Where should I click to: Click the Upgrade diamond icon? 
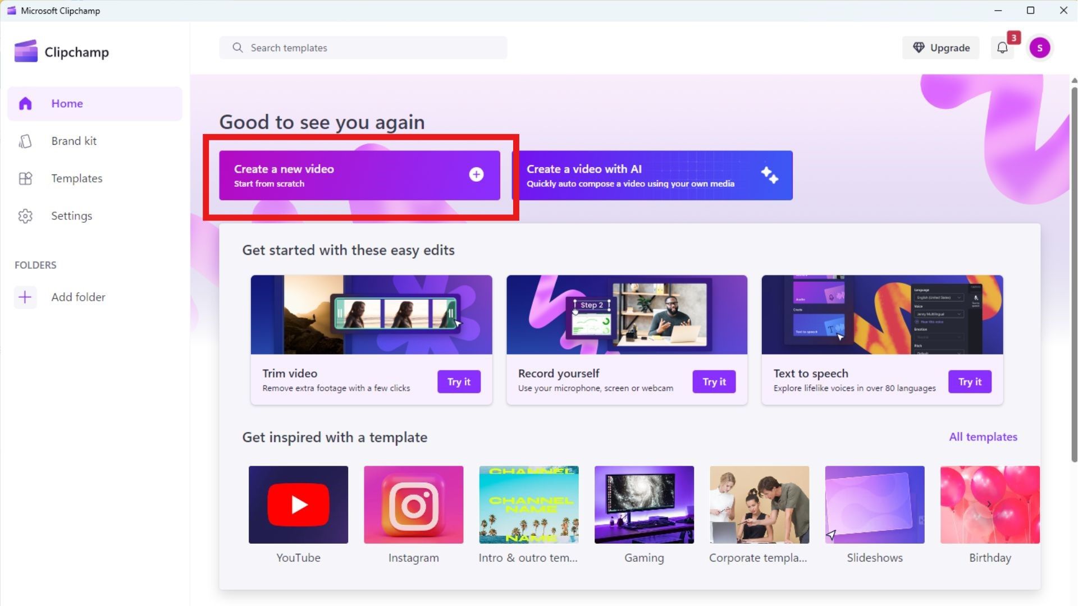coord(919,48)
